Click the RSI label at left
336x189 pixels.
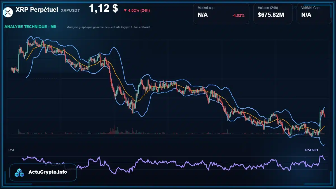11,150
